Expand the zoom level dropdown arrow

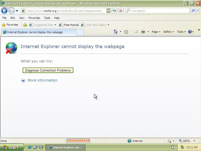pyautogui.click(x=194, y=141)
